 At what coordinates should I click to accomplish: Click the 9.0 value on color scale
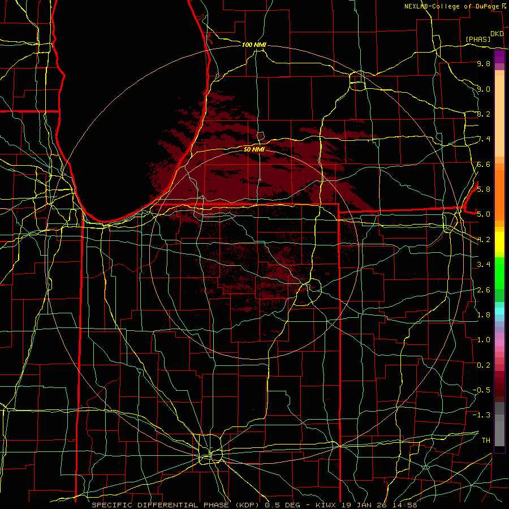(484, 89)
